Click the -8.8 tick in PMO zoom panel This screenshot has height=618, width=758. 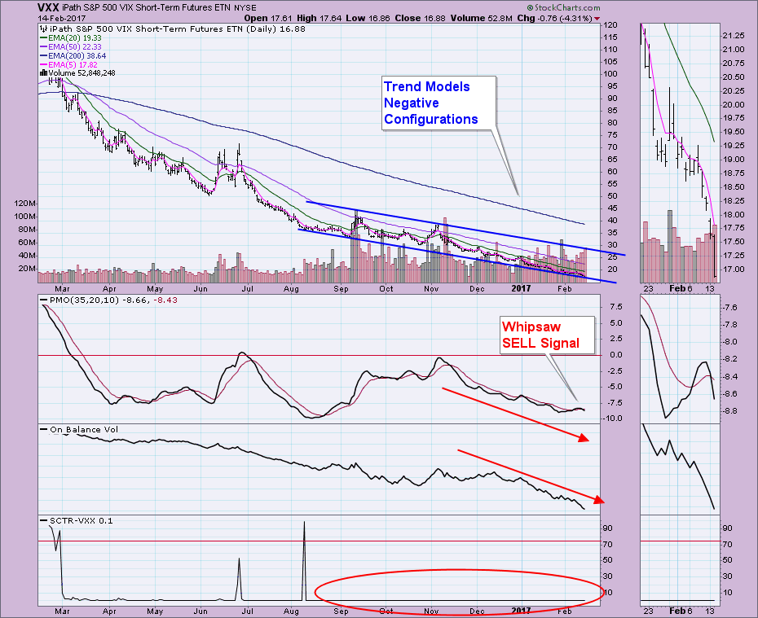click(x=730, y=411)
